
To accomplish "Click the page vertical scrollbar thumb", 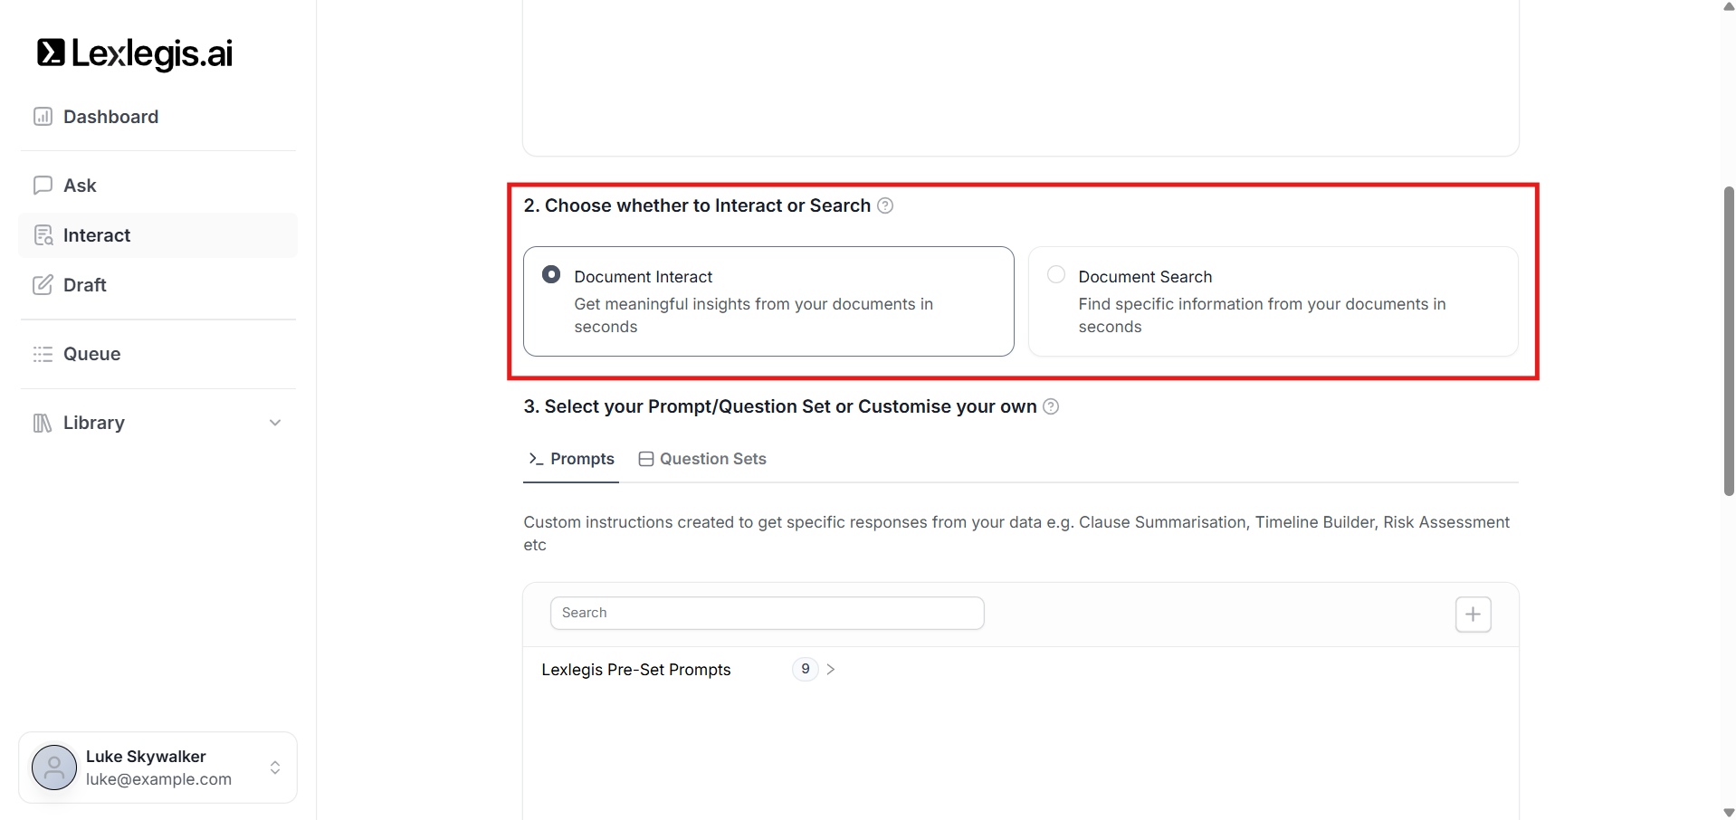I will (1729, 340).
